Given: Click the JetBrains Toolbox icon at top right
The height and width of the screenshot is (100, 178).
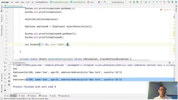Looking at the screenshot, I should pyautogui.click(x=176, y=2).
